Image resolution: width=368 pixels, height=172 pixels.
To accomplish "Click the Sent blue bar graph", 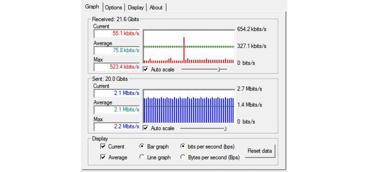I will coord(189,106).
